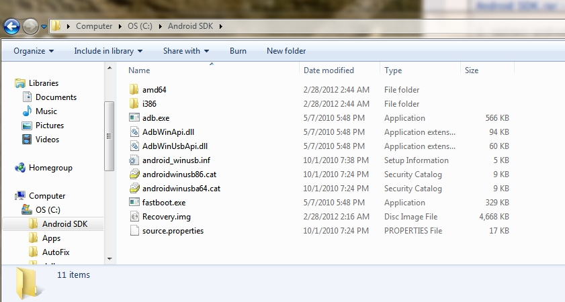
Task: Click the androidwinusb86.cat catalog icon
Action: click(134, 174)
